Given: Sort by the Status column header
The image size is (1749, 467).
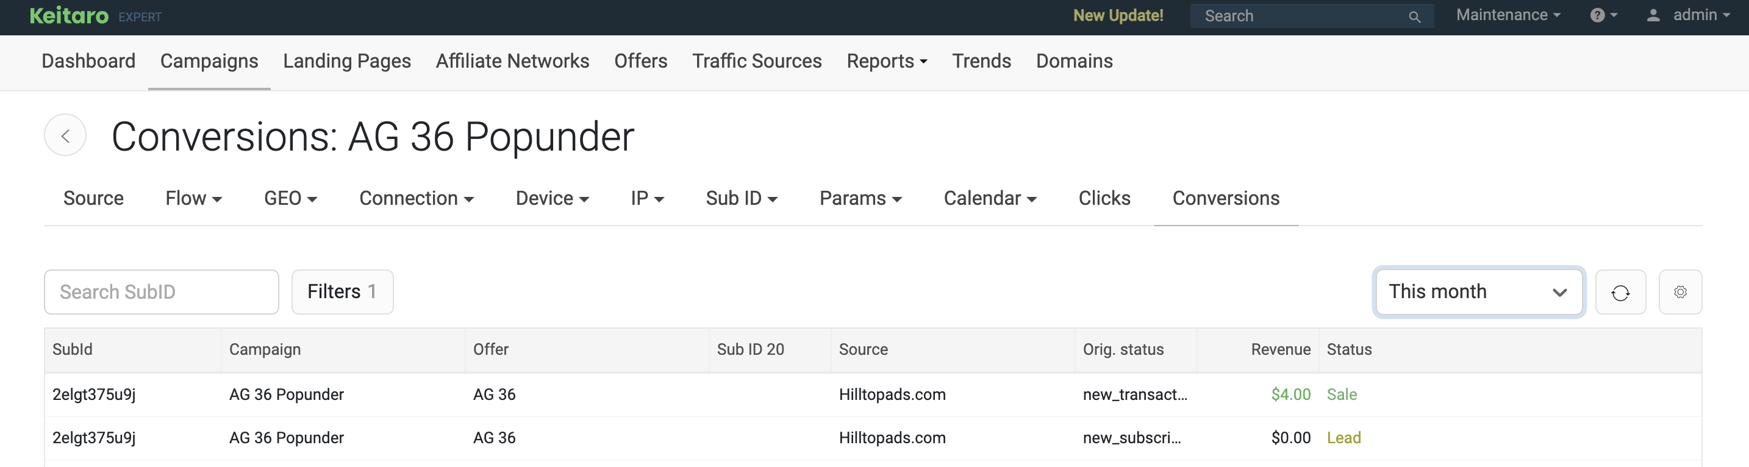Looking at the screenshot, I should tap(1349, 349).
